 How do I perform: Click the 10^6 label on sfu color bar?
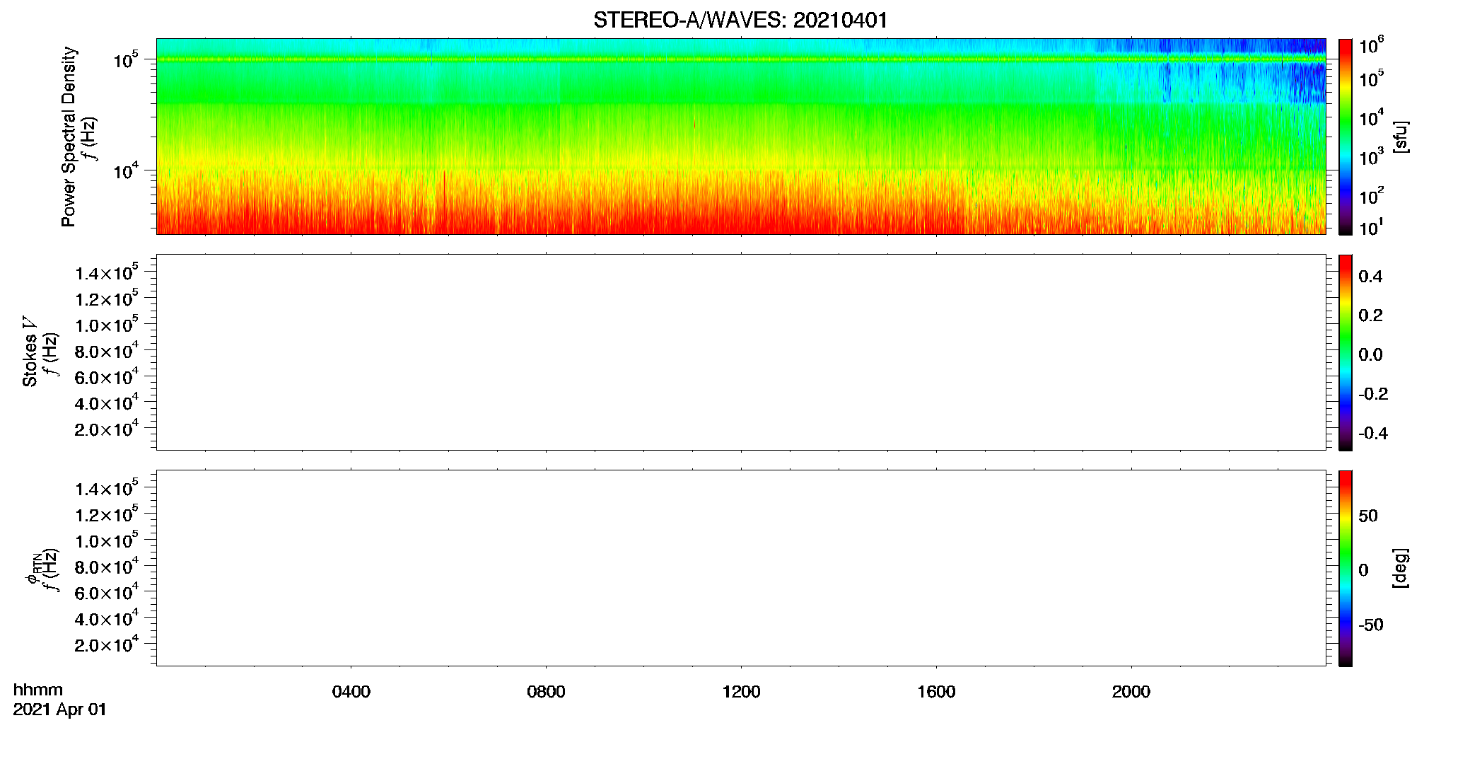[x=1372, y=46]
